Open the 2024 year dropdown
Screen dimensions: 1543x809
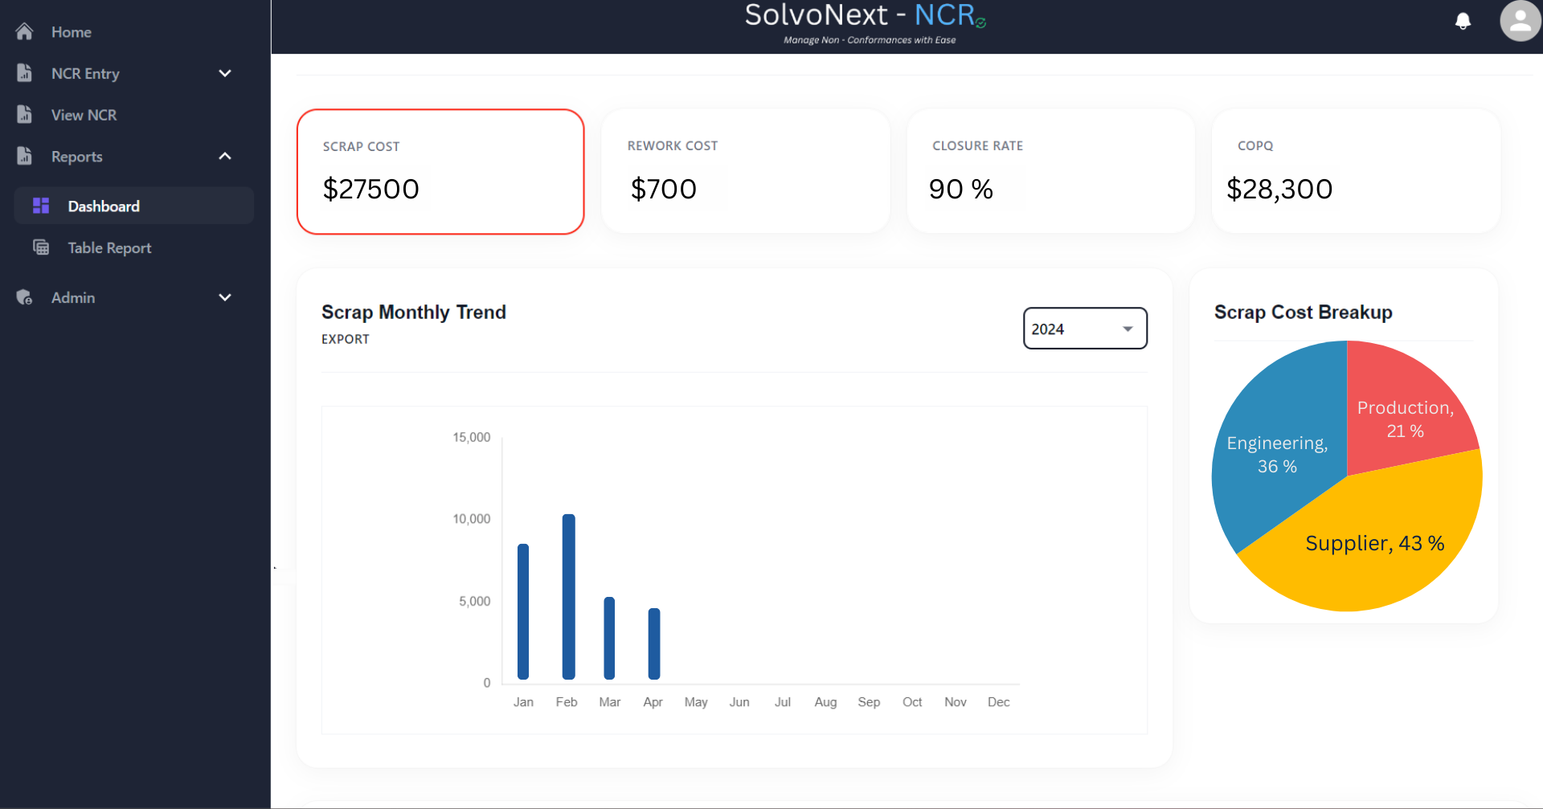[1085, 328]
